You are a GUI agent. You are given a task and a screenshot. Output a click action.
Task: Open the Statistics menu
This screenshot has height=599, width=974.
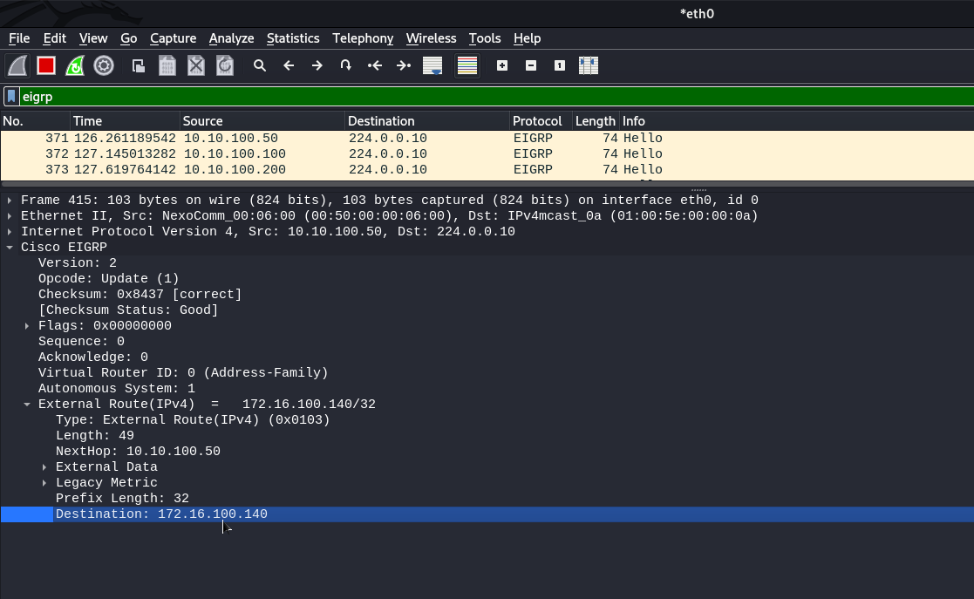(x=293, y=38)
